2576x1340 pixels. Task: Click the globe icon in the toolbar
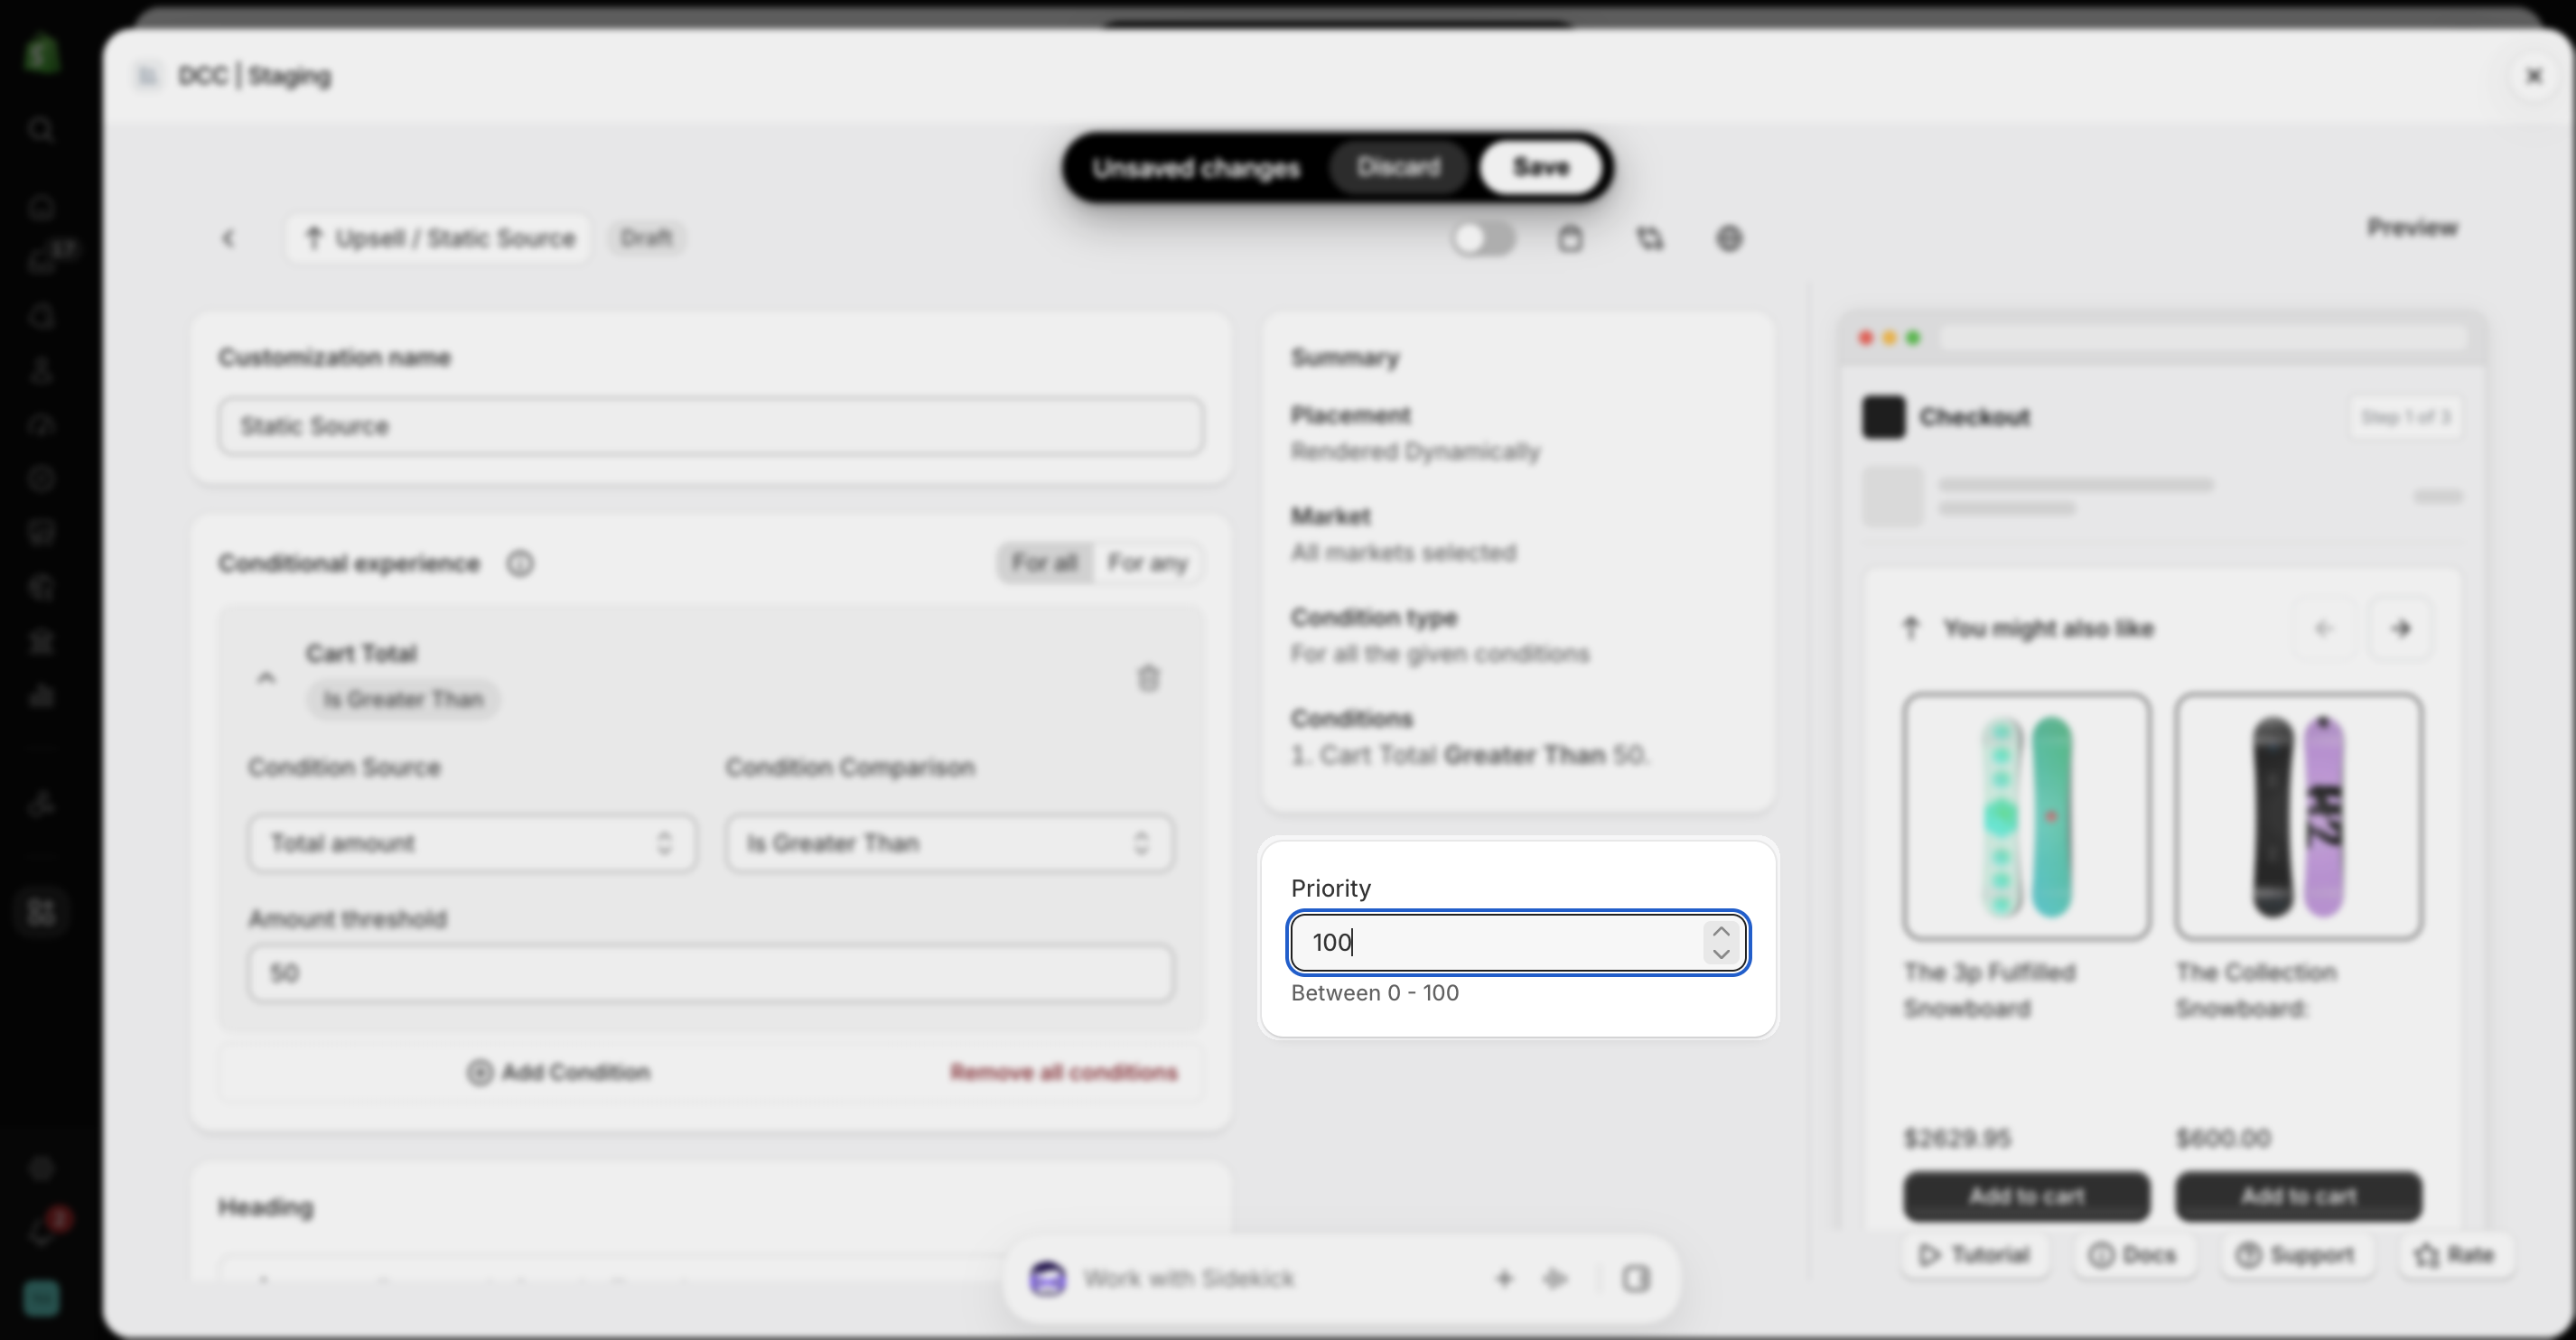tap(1729, 239)
